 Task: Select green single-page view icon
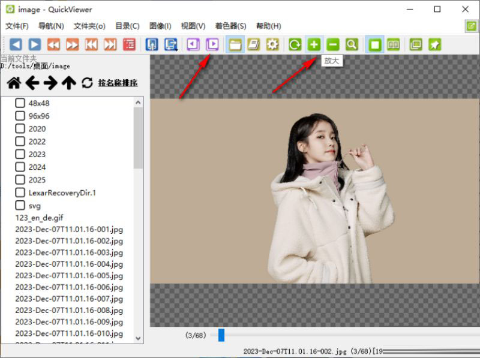tap(374, 44)
